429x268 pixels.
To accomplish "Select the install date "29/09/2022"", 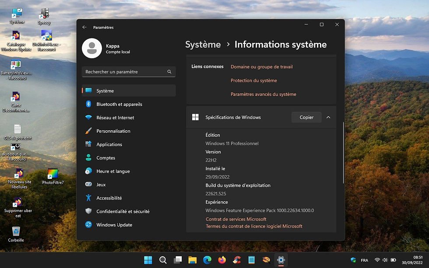I will click(x=218, y=177).
